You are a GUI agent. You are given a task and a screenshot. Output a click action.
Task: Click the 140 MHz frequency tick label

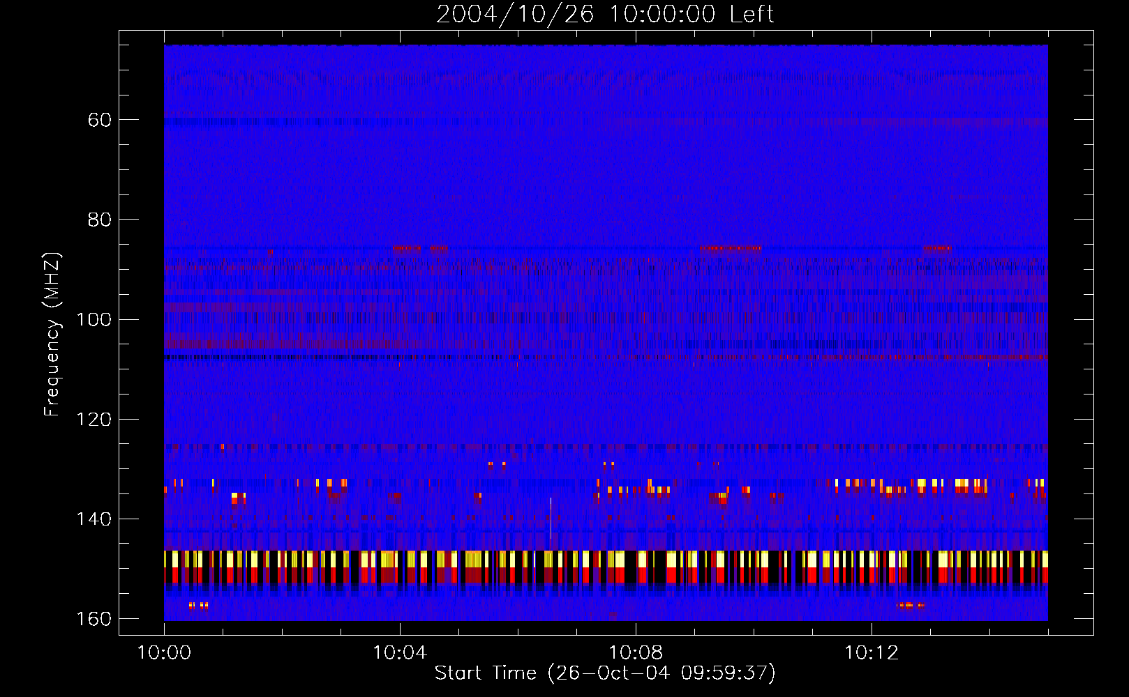point(94,519)
